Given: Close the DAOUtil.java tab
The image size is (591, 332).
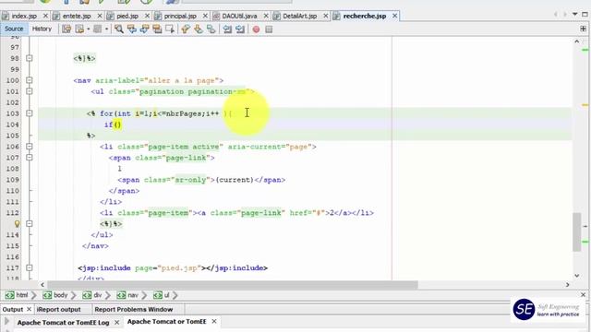Looking at the screenshot, I should (266, 16).
